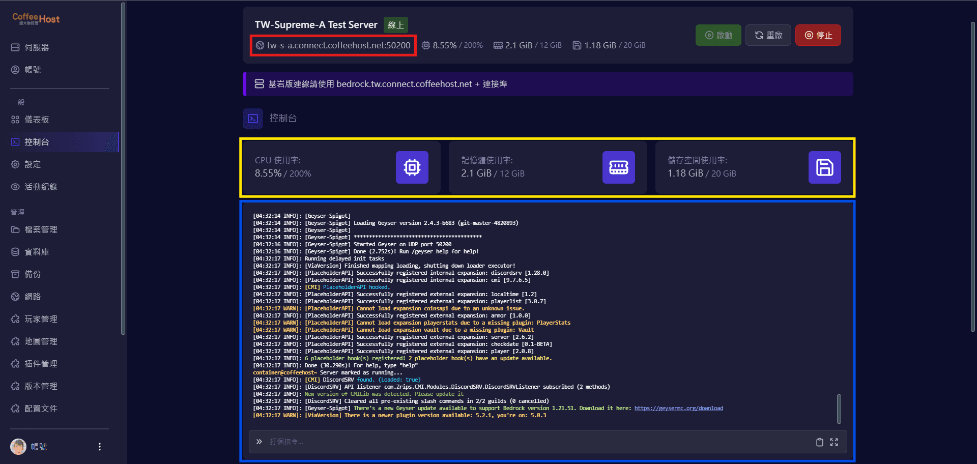This screenshot has width=977, height=464.
Task: Click the double-chevron prompt icon
Action: coord(259,442)
